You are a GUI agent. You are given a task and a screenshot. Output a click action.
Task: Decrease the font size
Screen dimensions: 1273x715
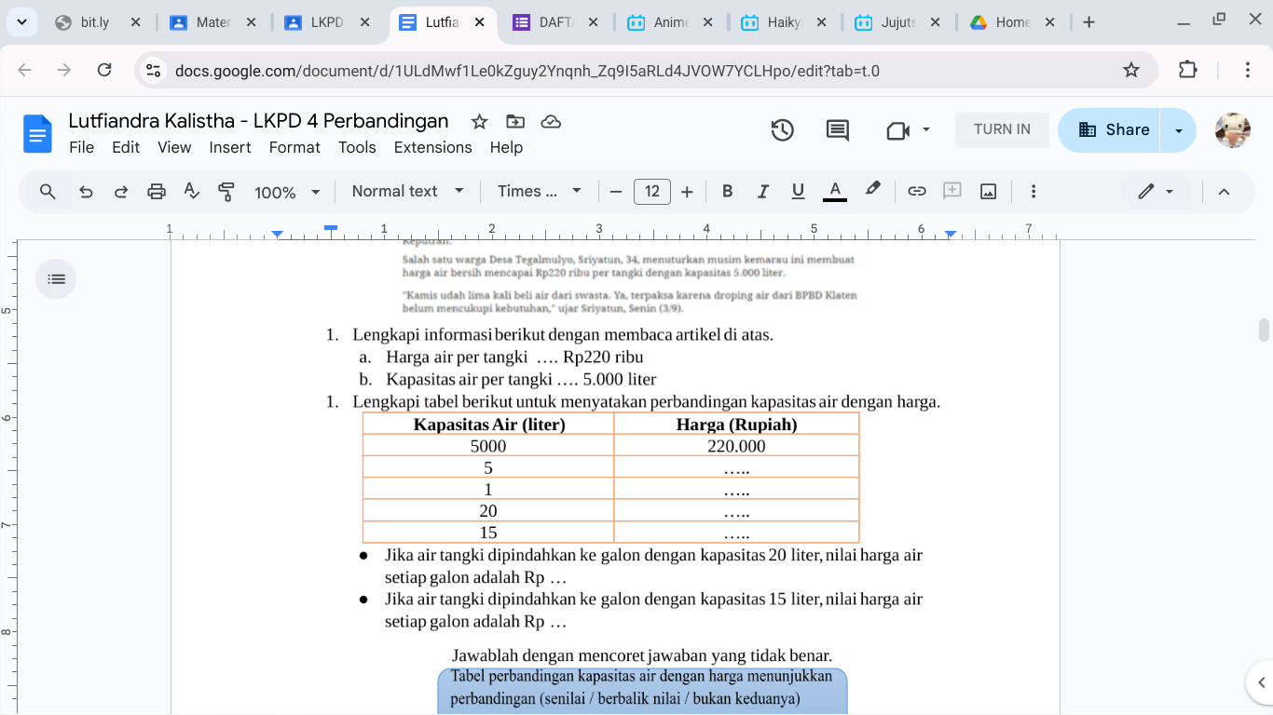[615, 192]
